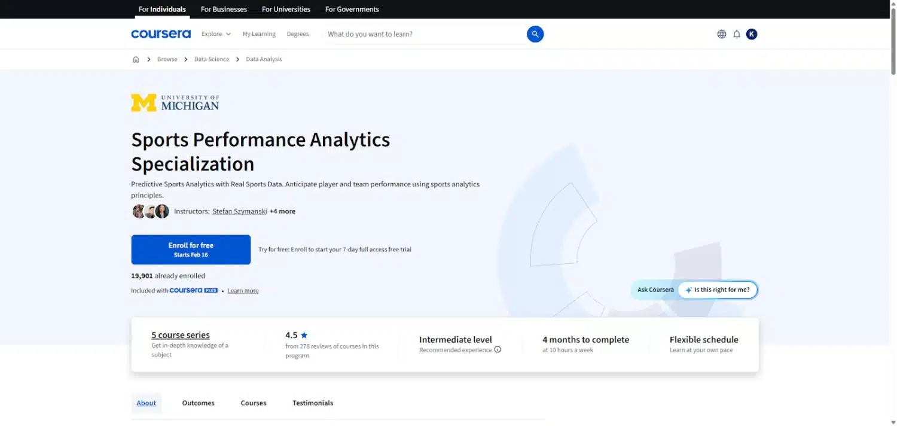Go to home via breadcrumb house icon
Image resolution: width=897 pixels, height=426 pixels.
coord(136,59)
